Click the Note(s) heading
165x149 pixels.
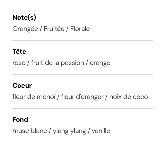coord(24,17)
